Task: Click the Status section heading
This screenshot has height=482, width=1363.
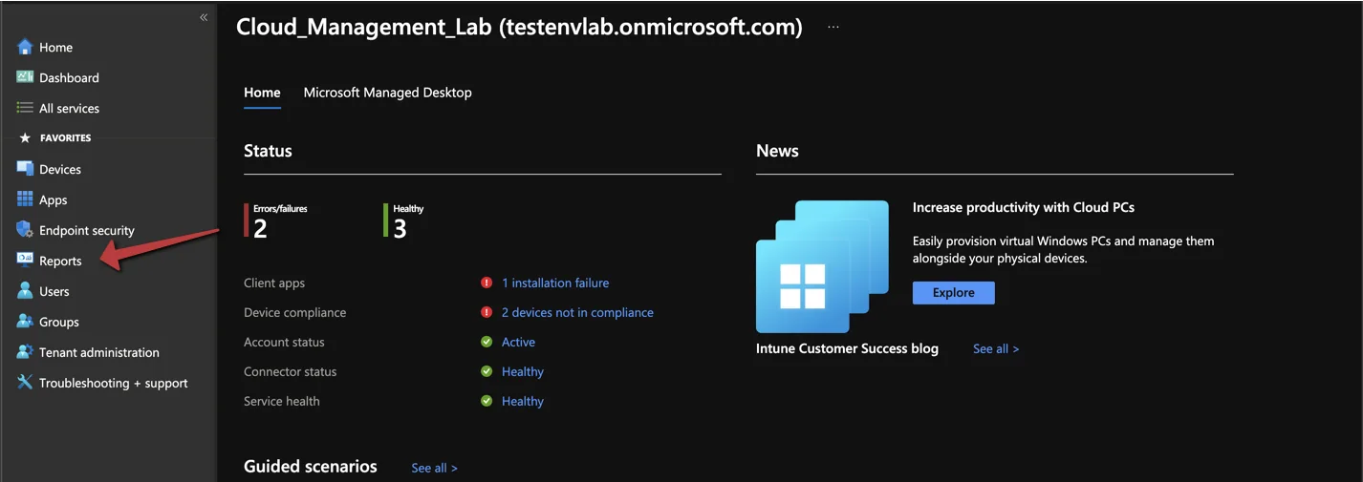Action: pyautogui.click(x=268, y=151)
